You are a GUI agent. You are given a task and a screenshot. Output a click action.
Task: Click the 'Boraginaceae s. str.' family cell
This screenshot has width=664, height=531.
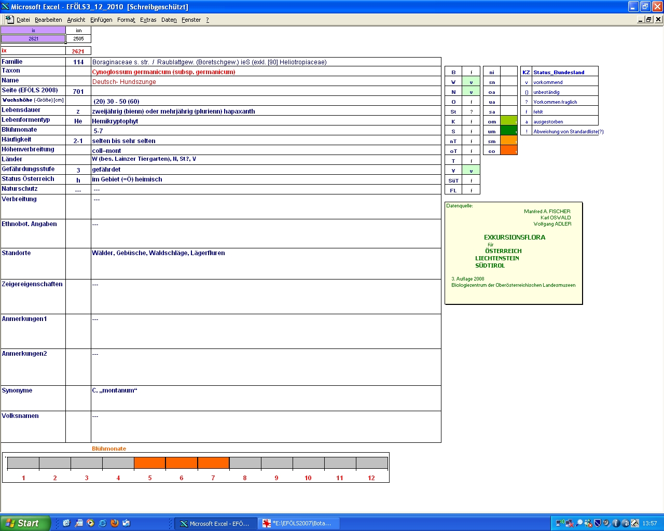266,62
